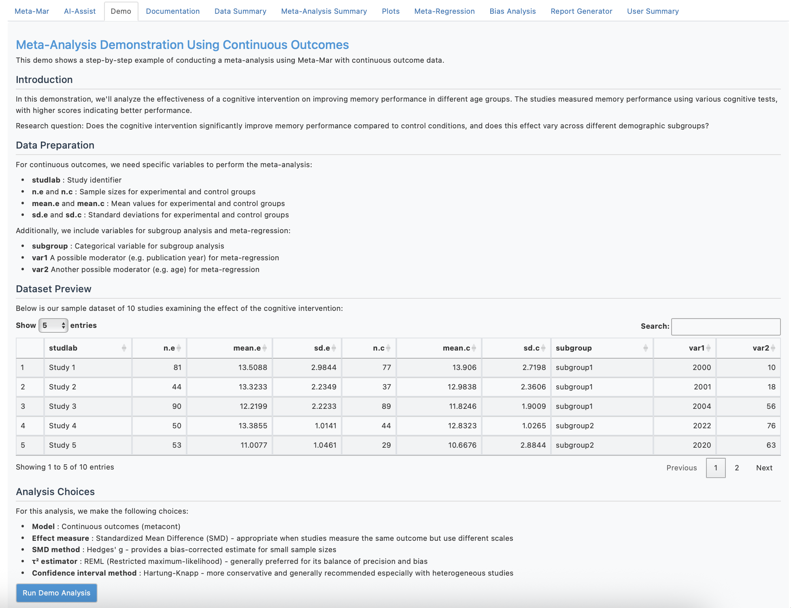Screen dimensions: 791x608
Task: Open the Plots tab
Action: coord(390,11)
